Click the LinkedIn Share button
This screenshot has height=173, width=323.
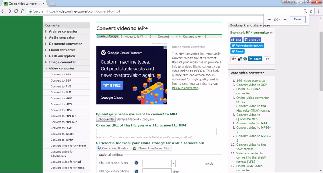coord(255,59)
